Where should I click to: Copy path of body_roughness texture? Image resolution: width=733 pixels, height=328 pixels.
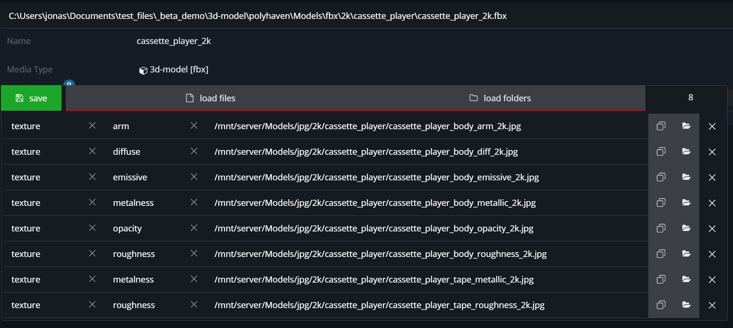click(x=661, y=254)
